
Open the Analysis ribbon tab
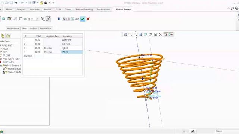21,9
